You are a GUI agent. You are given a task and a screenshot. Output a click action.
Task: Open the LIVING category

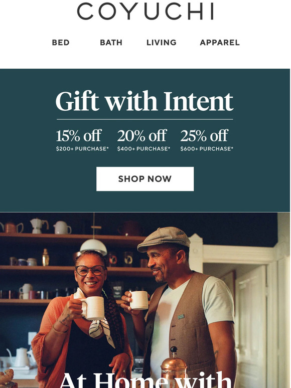161,43
